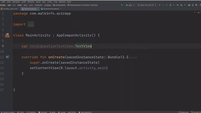This screenshot has width=201, height=113.
Task: Open the Navigate menu
Action: pos(16,2)
